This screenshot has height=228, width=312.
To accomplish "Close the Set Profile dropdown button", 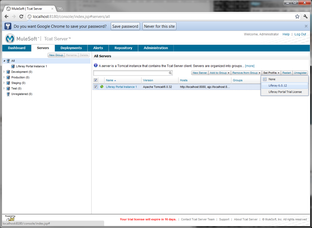I will [x=271, y=73].
